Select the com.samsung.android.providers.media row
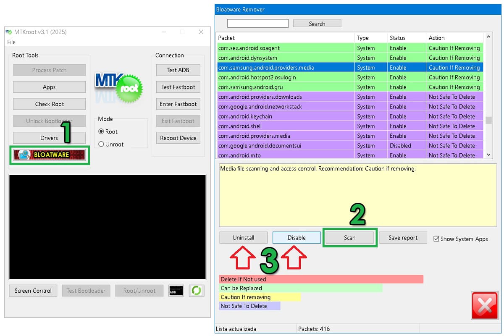Screen dimensions: 504x336 350,68
